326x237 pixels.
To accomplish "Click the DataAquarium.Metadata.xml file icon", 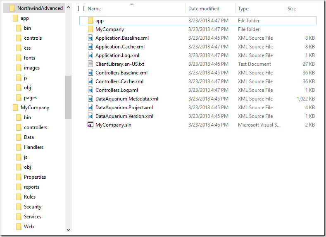I will coord(90,98).
